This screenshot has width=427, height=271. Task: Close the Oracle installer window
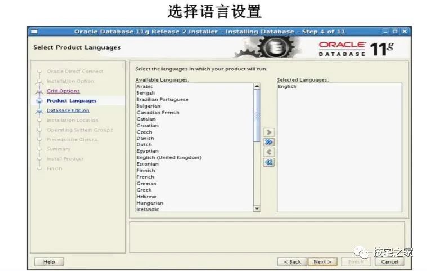[x=404, y=32]
